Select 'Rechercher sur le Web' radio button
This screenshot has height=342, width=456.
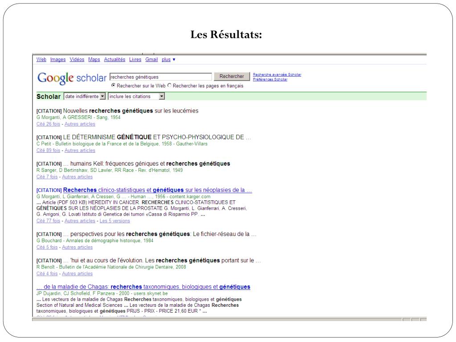(x=114, y=85)
